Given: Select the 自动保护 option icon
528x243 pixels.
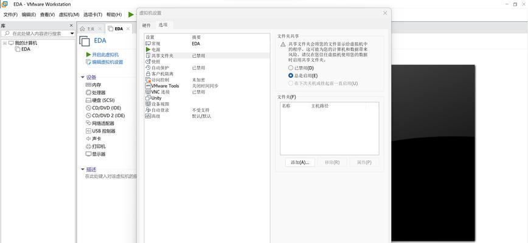Looking at the screenshot, I should (148, 68).
